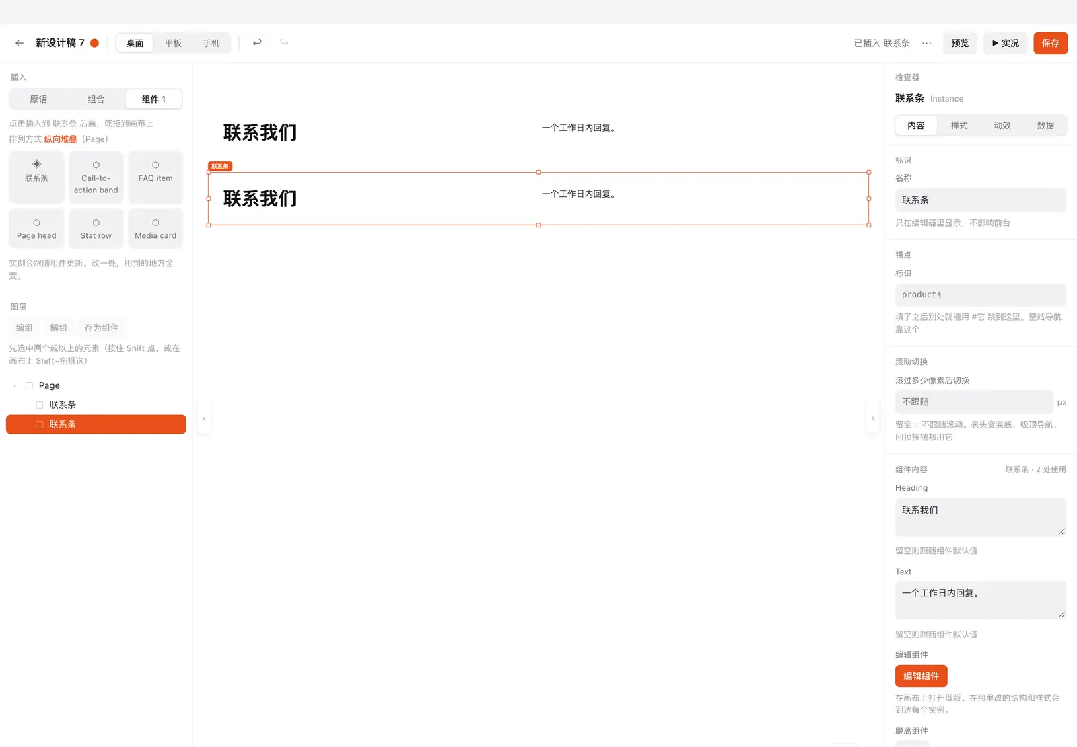Open the three-dot more options menu
1077x747 pixels.
tap(927, 43)
